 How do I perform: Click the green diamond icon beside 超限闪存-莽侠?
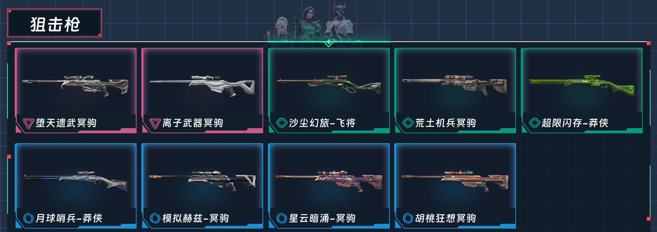534,123
